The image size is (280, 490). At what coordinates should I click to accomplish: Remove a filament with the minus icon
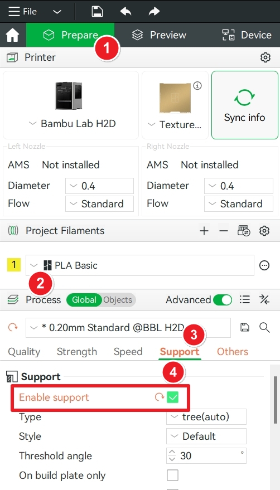223,231
